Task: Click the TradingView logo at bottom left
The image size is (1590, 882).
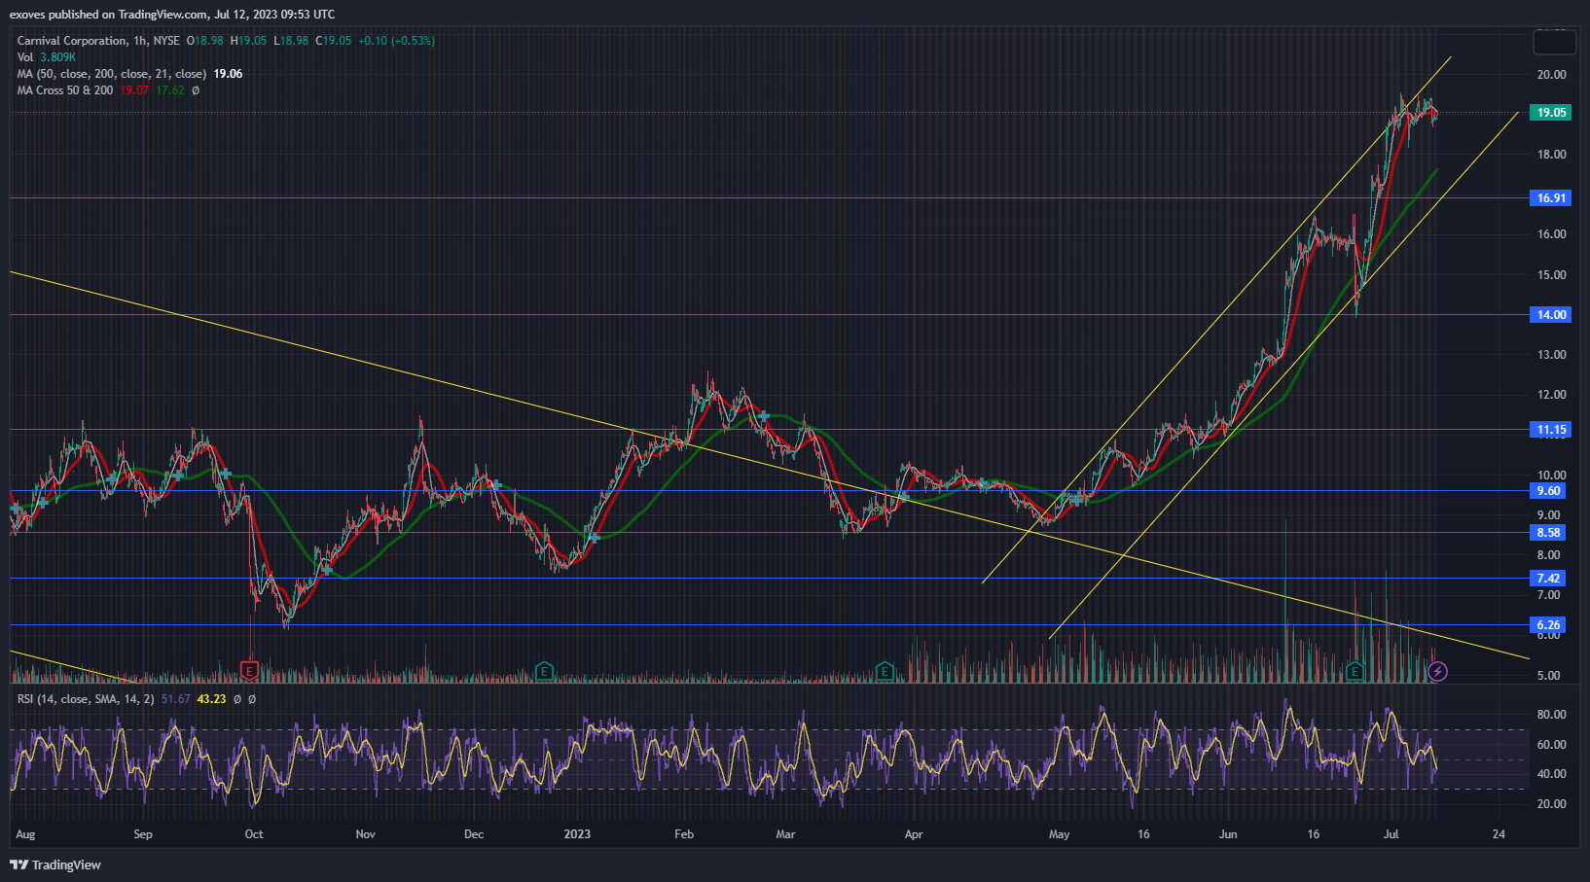Action: [55, 864]
